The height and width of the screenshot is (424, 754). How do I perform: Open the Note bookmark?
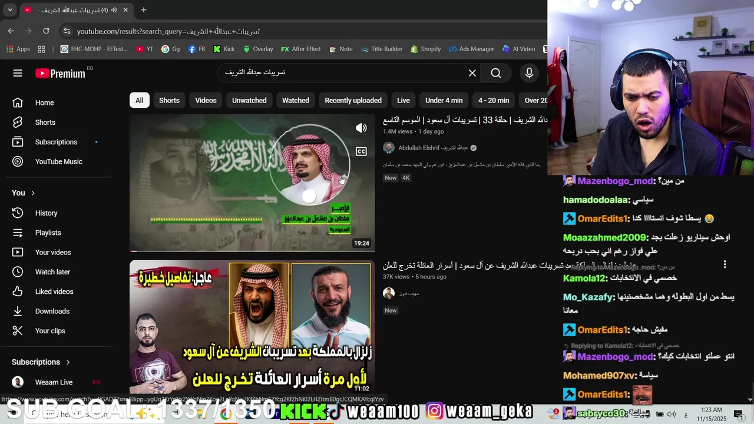[x=341, y=49]
